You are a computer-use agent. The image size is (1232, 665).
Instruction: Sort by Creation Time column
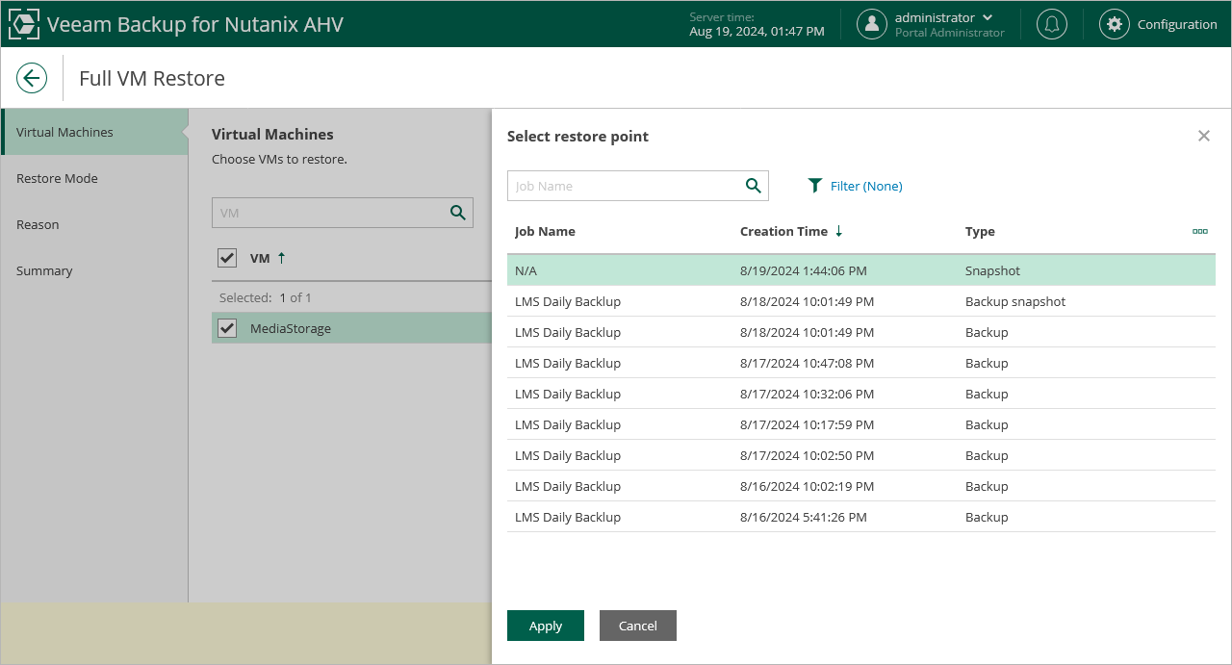[783, 231]
